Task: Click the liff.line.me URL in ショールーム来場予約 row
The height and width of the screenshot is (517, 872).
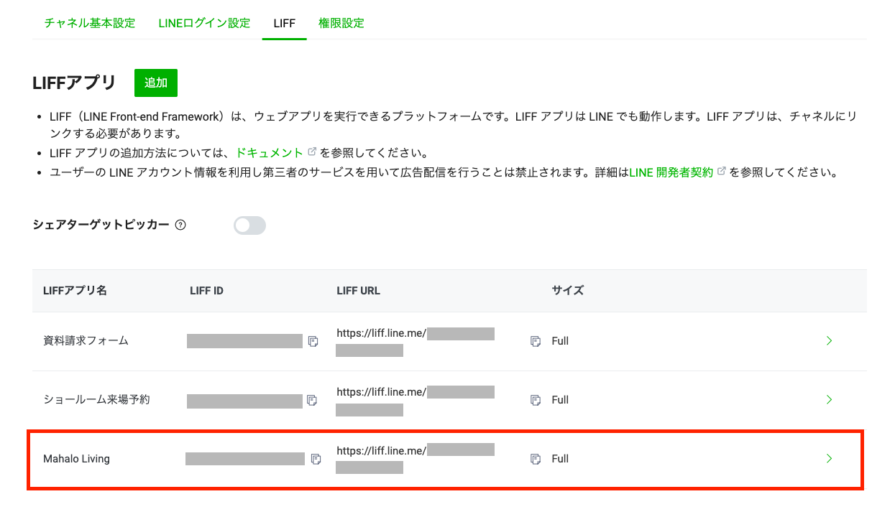Action: pyautogui.click(x=382, y=392)
